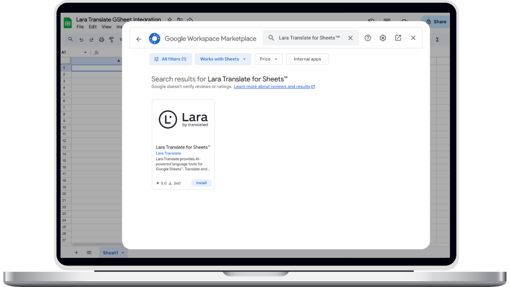Install the Lara Translate for Sheets add-on
This screenshot has width=510, height=287.
(201, 183)
